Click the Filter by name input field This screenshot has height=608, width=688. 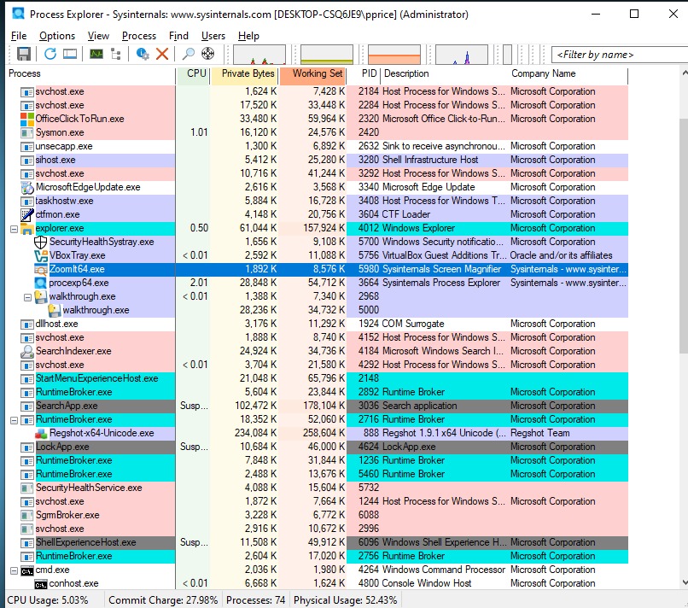620,55
